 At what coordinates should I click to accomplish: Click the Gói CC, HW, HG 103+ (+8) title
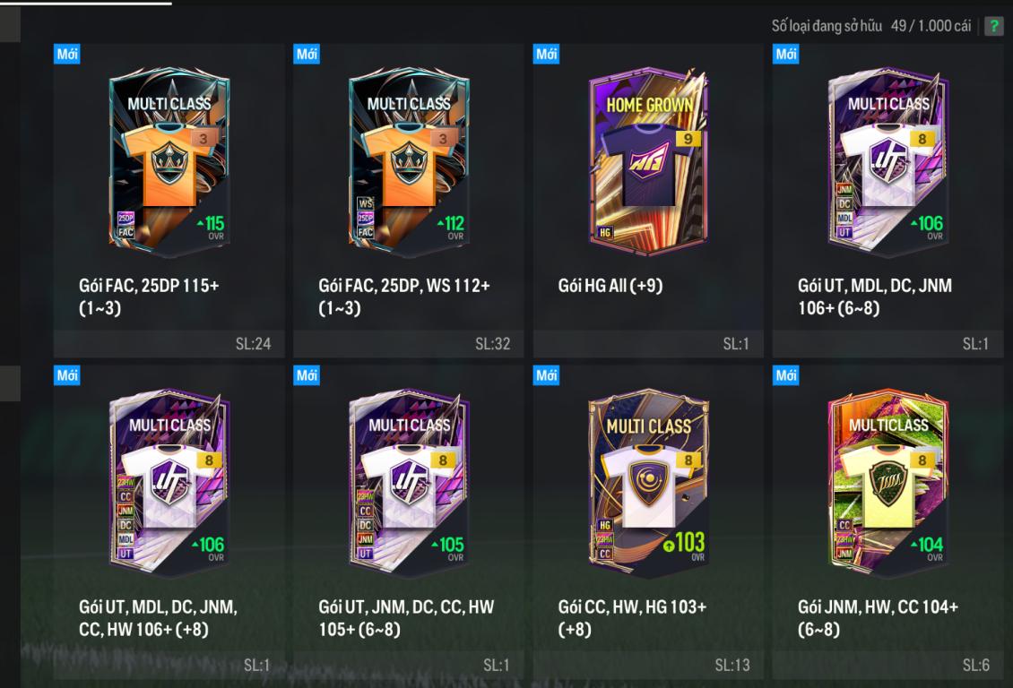click(x=633, y=617)
